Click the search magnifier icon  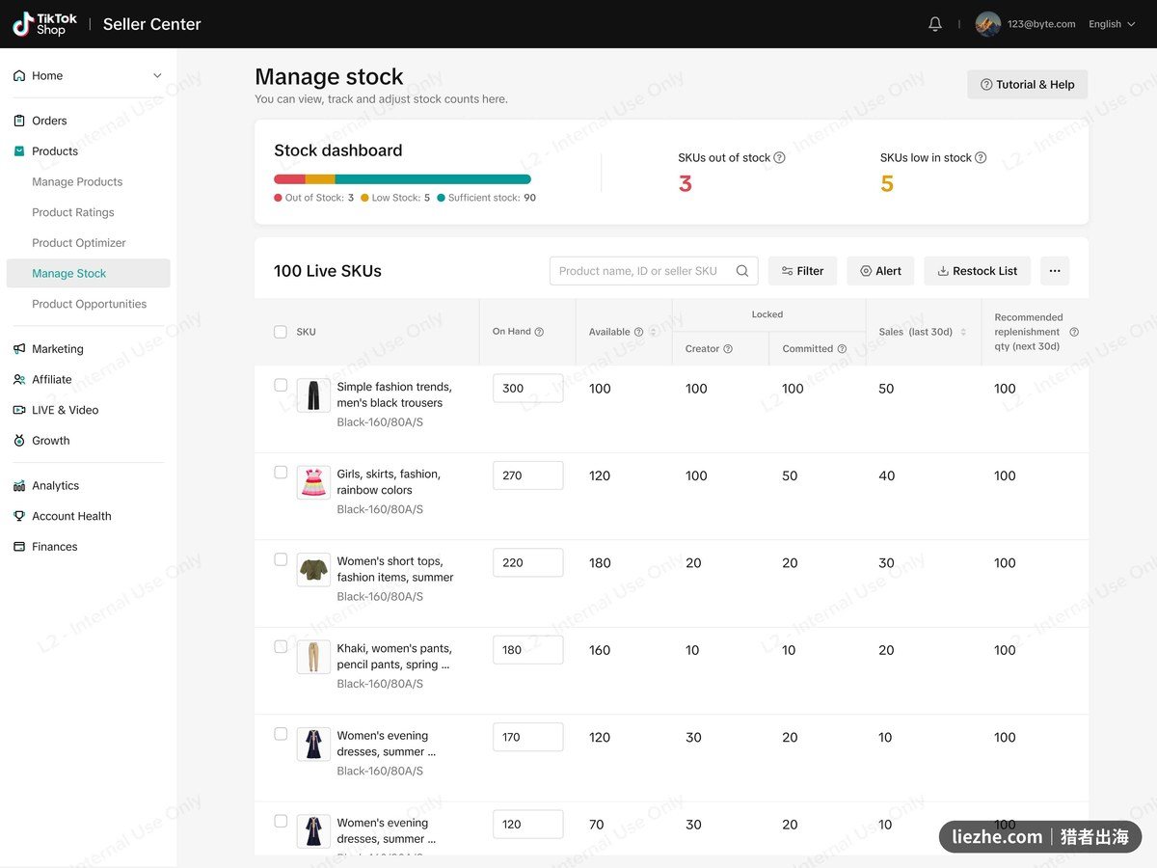click(742, 271)
